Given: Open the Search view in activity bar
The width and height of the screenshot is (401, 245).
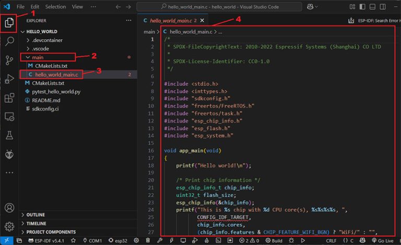Looking at the screenshot, I should pos(9,41).
